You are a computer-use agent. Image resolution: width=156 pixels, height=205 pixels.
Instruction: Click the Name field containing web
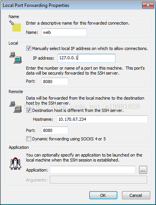pos(64,32)
